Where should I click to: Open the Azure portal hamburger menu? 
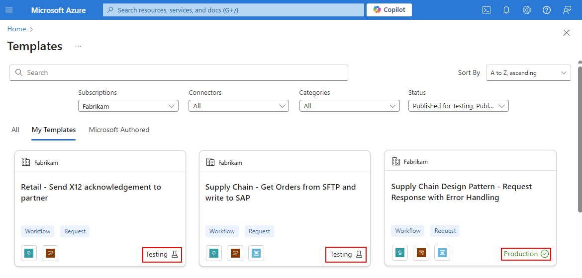pos(9,10)
